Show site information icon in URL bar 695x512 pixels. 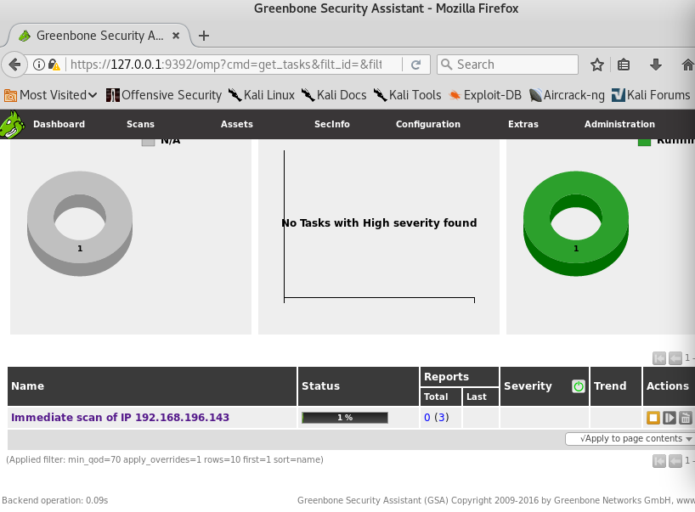pos(39,65)
